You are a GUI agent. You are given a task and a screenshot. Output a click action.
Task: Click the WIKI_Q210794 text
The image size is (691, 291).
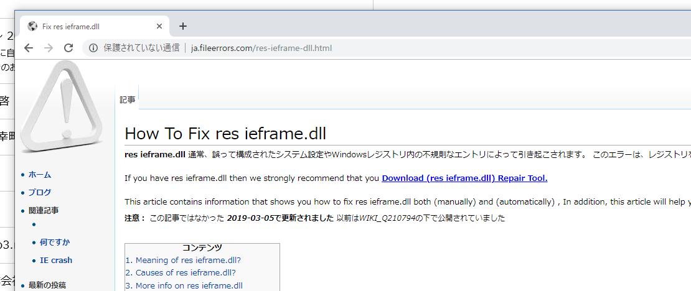click(x=387, y=218)
